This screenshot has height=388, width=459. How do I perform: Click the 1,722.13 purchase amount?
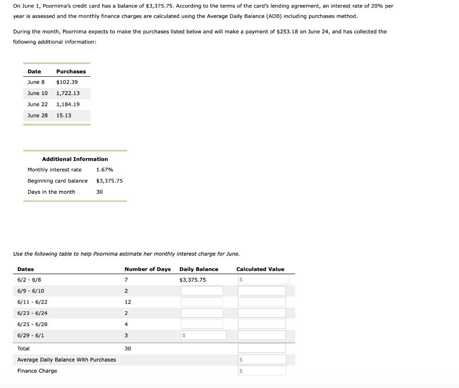click(68, 93)
